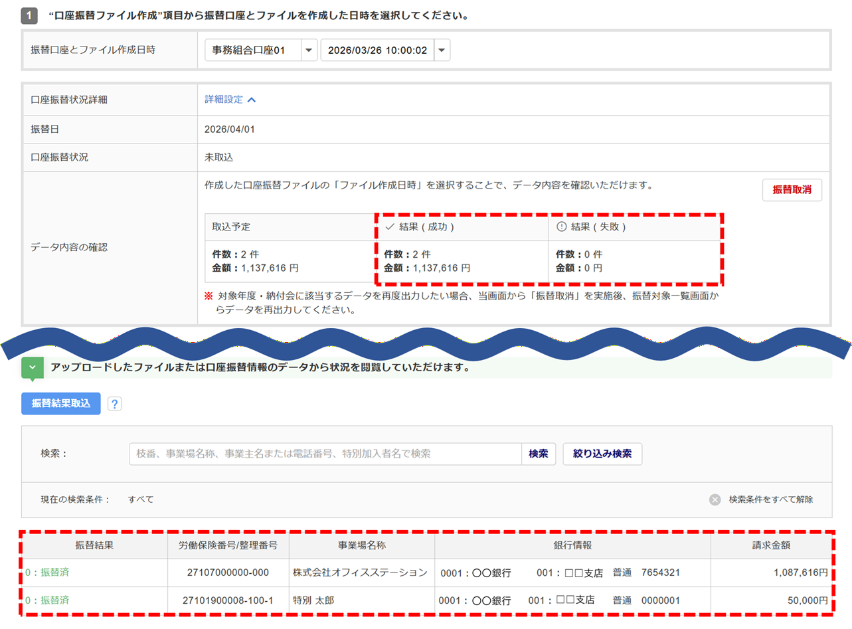Image resolution: width=852 pixels, height=629 pixels.
Task: Click the 請求金額 column header
Action: [770, 545]
